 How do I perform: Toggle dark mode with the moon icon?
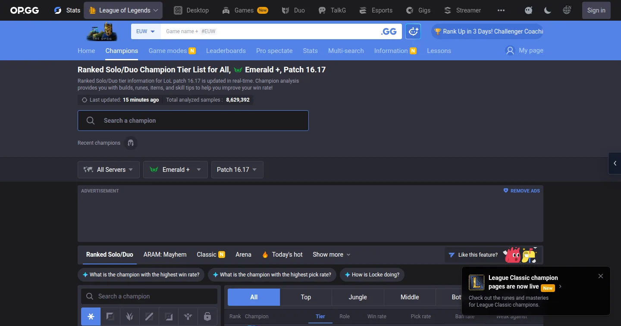click(x=548, y=10)
